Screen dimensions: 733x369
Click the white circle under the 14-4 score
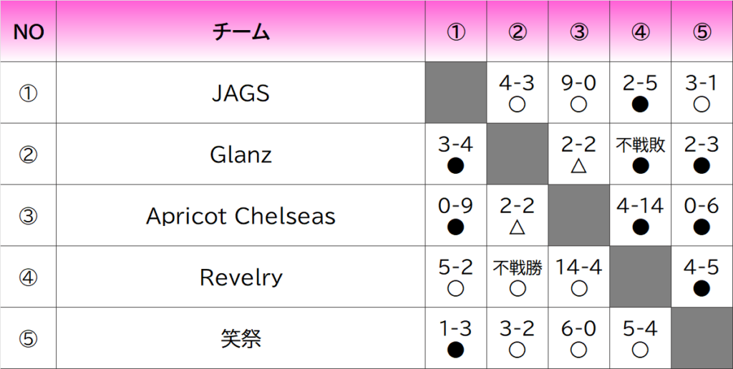pyautogui.click(x=579, y=289)
